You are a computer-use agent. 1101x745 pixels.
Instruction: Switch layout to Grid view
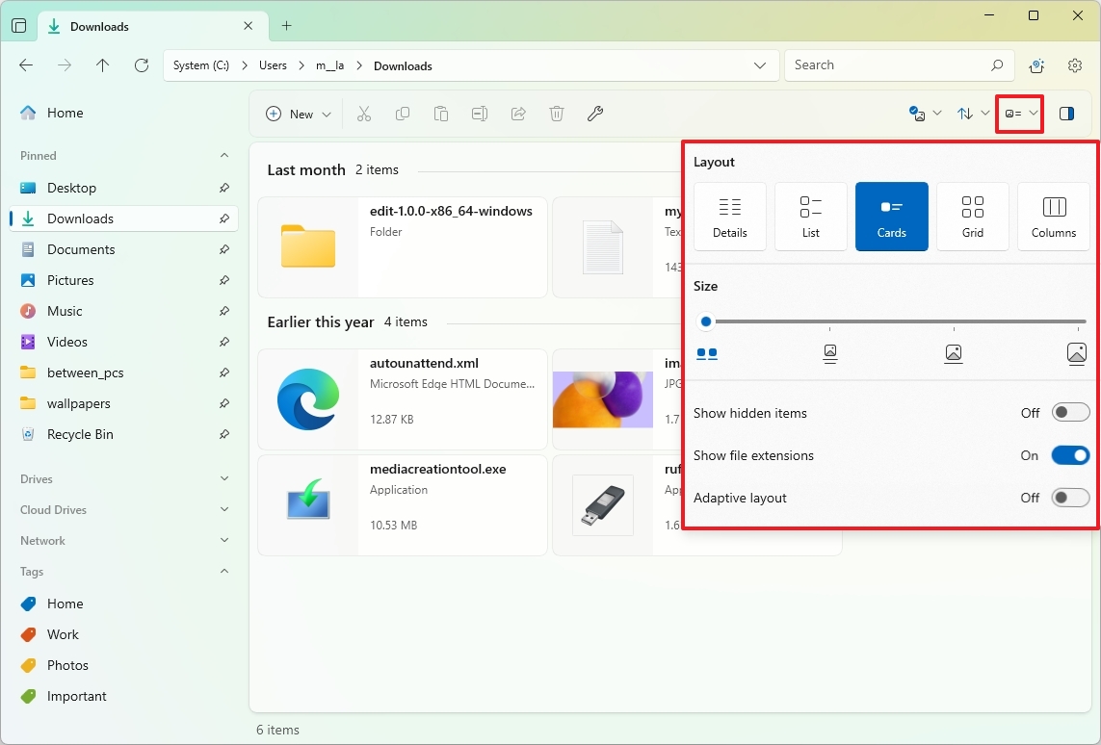972,216
